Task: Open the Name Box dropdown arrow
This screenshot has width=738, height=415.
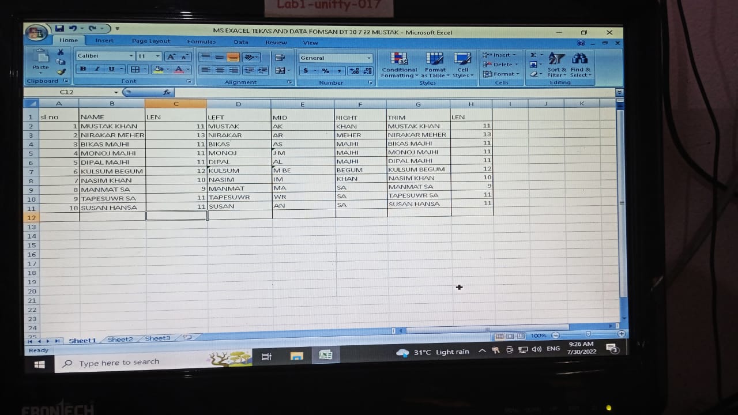Action: tap(116, 92)
